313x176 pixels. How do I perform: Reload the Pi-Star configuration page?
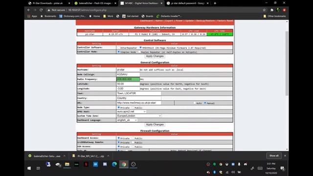tap(41, 10)
